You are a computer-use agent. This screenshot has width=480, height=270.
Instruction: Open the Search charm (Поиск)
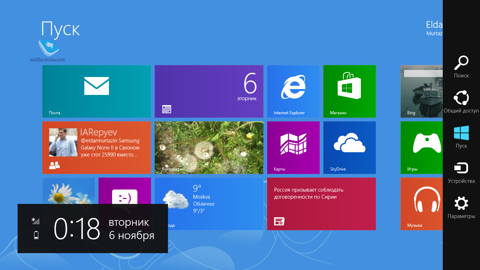coord(461,67)
